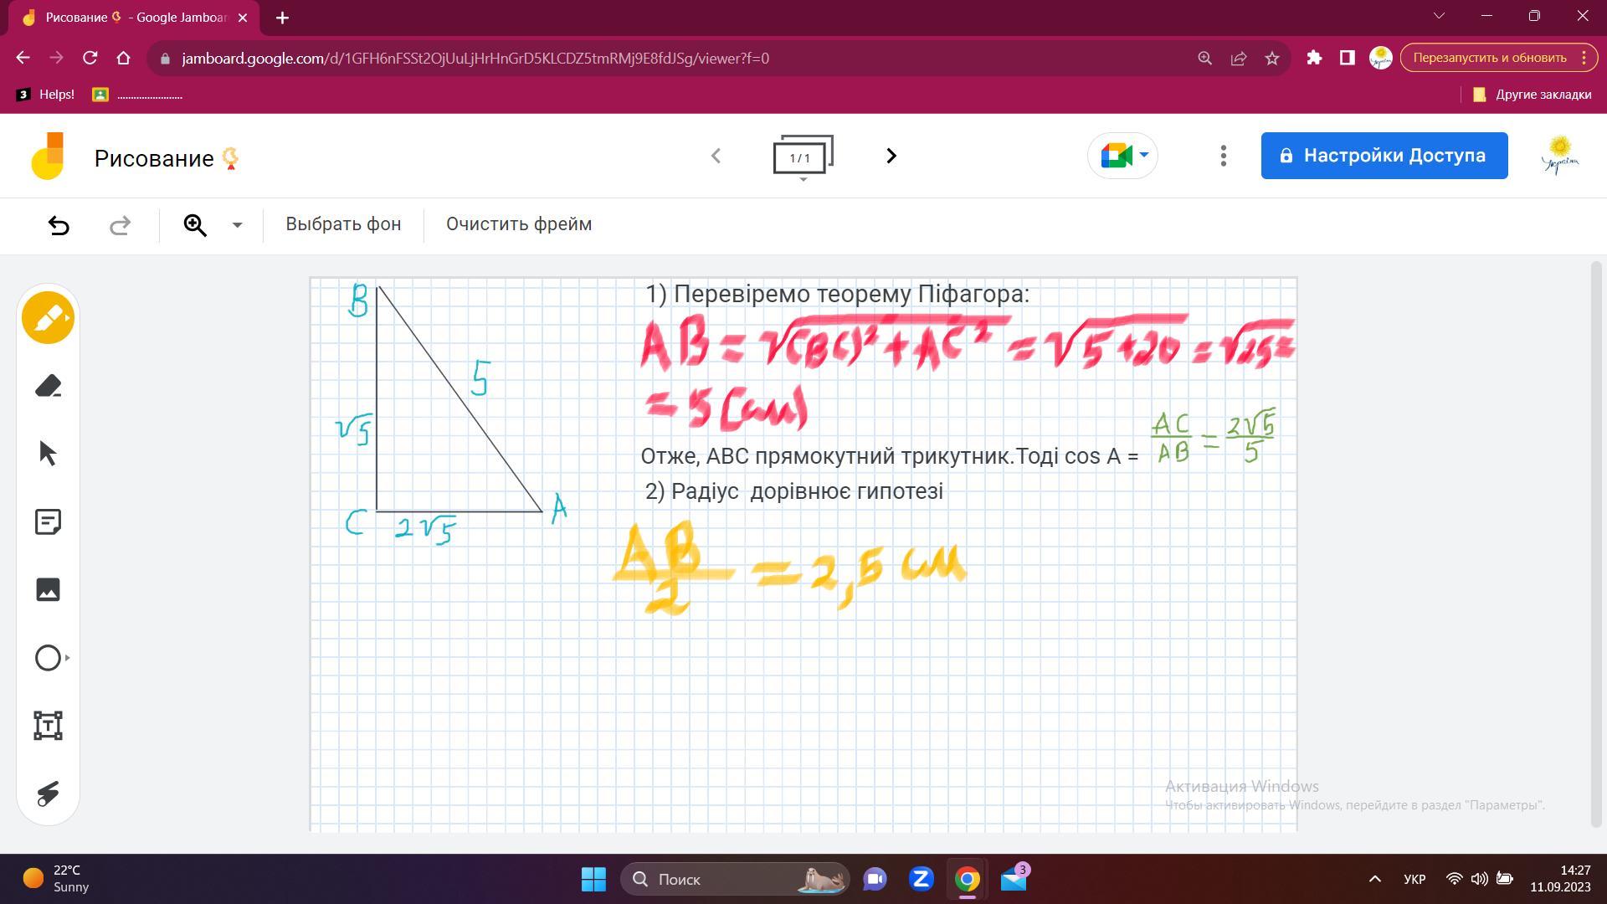Open Настройки Доступа sharing settings
The width and height of the screenshot is (1607, 904).
click(1384, 156)
